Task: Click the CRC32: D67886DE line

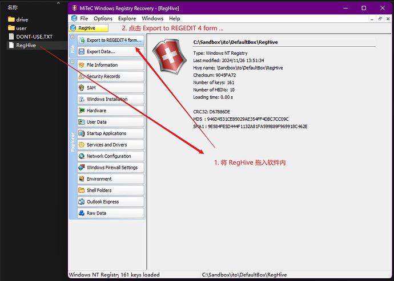Action: (212, 112)
